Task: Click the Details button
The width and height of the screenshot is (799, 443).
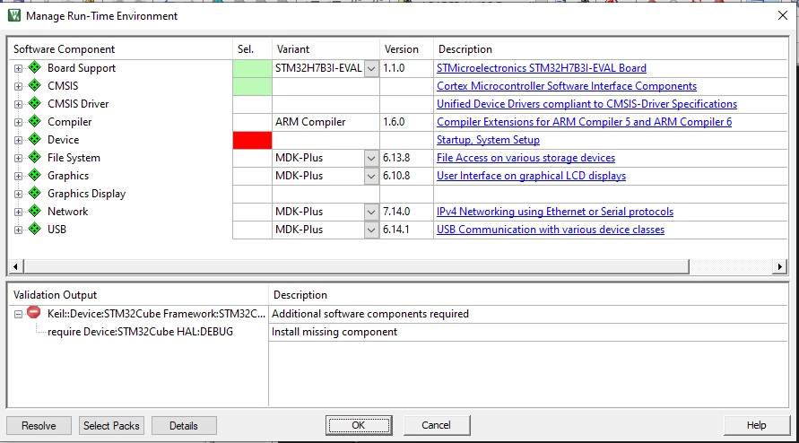Action: pyautogui.click(x=184, y=425)
